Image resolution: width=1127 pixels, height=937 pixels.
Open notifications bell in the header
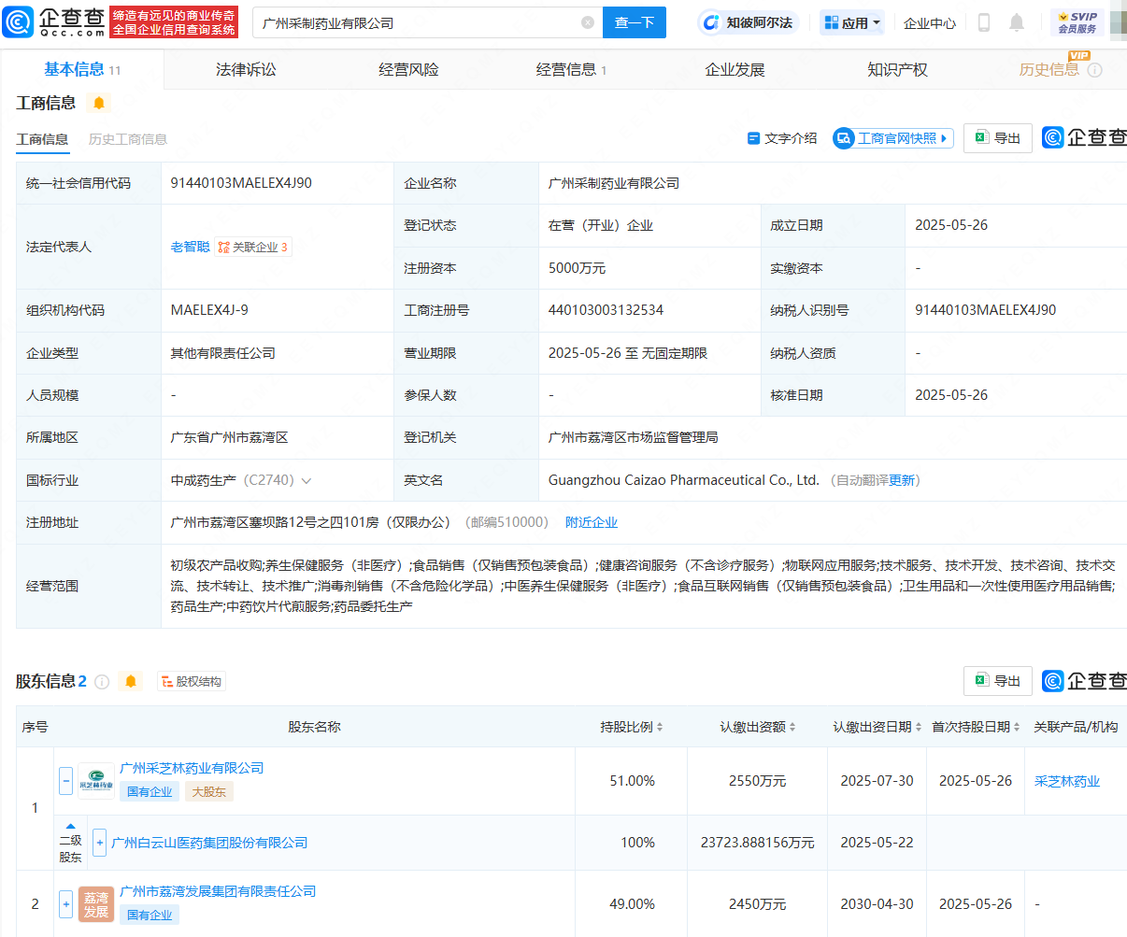click(1017, 22)
